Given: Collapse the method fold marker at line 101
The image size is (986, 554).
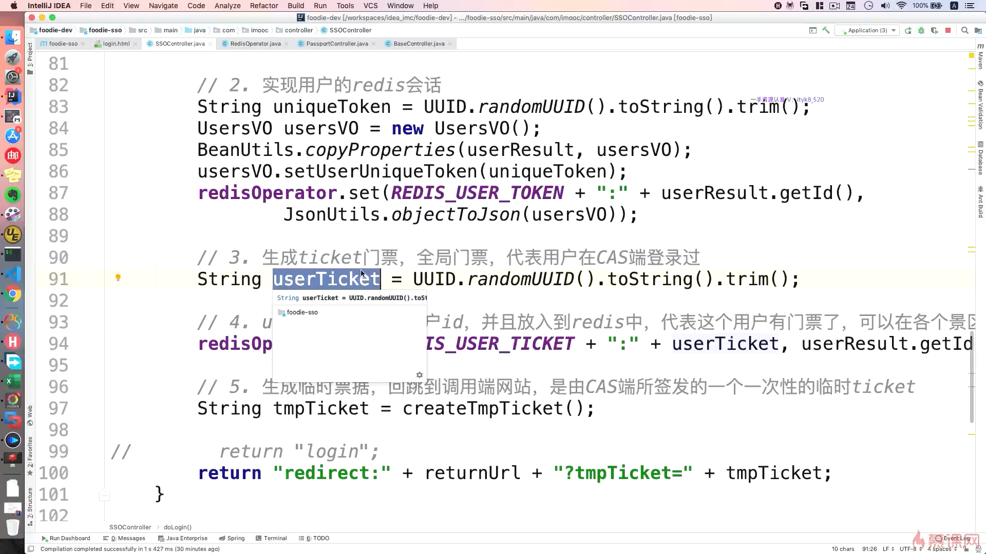Looking at the screenshot, I should (104, 496).
